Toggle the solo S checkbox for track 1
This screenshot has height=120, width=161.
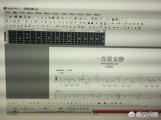(x=20, y=111)
